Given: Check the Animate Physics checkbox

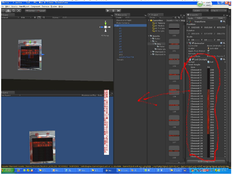Looking at the screenshot, I should [x=208, y=53].
